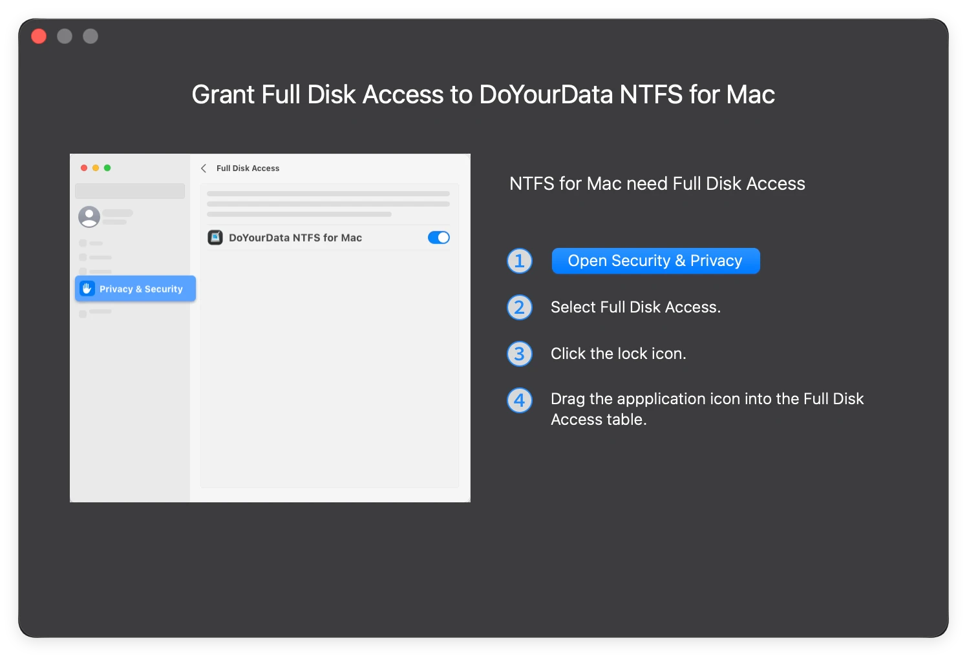Click the text "NTFS for Mac need Full Disk Access"
The height and width of the screenshot is (656, 967).
point(657,183)
